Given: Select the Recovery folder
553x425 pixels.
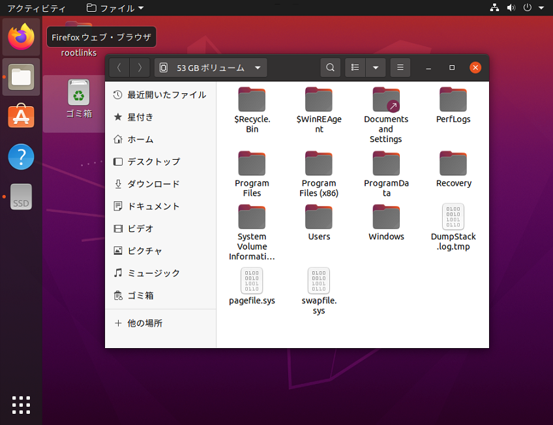Looking at the screenshot, I should click(x=453, y=169).
